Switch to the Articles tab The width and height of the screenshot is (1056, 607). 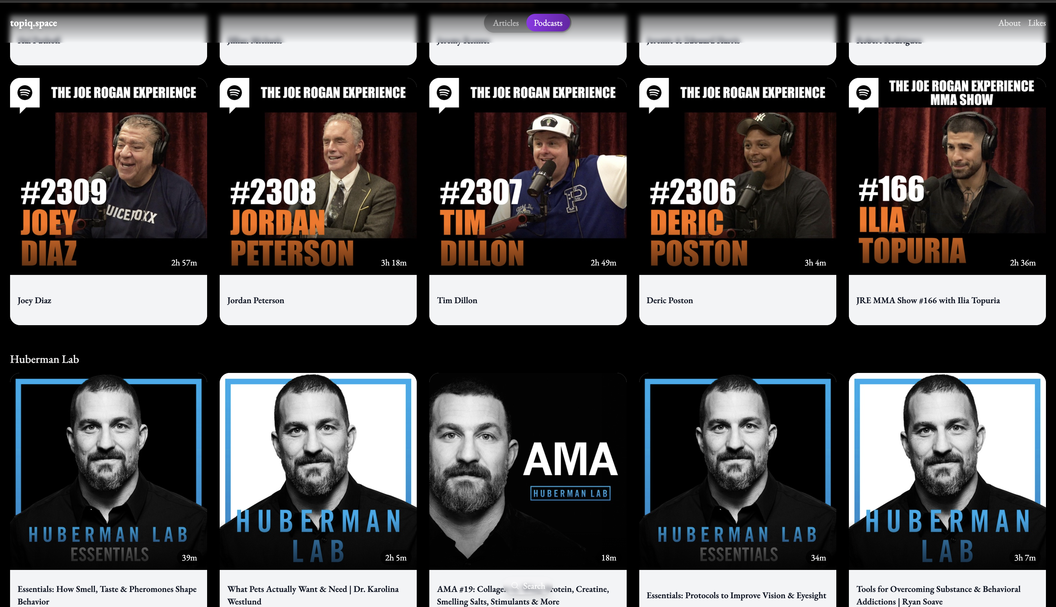tap(506, 23)
